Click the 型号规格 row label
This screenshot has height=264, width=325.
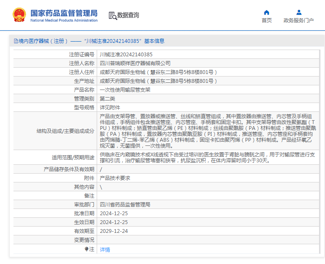pyautogui.click(x=84, y=107)
